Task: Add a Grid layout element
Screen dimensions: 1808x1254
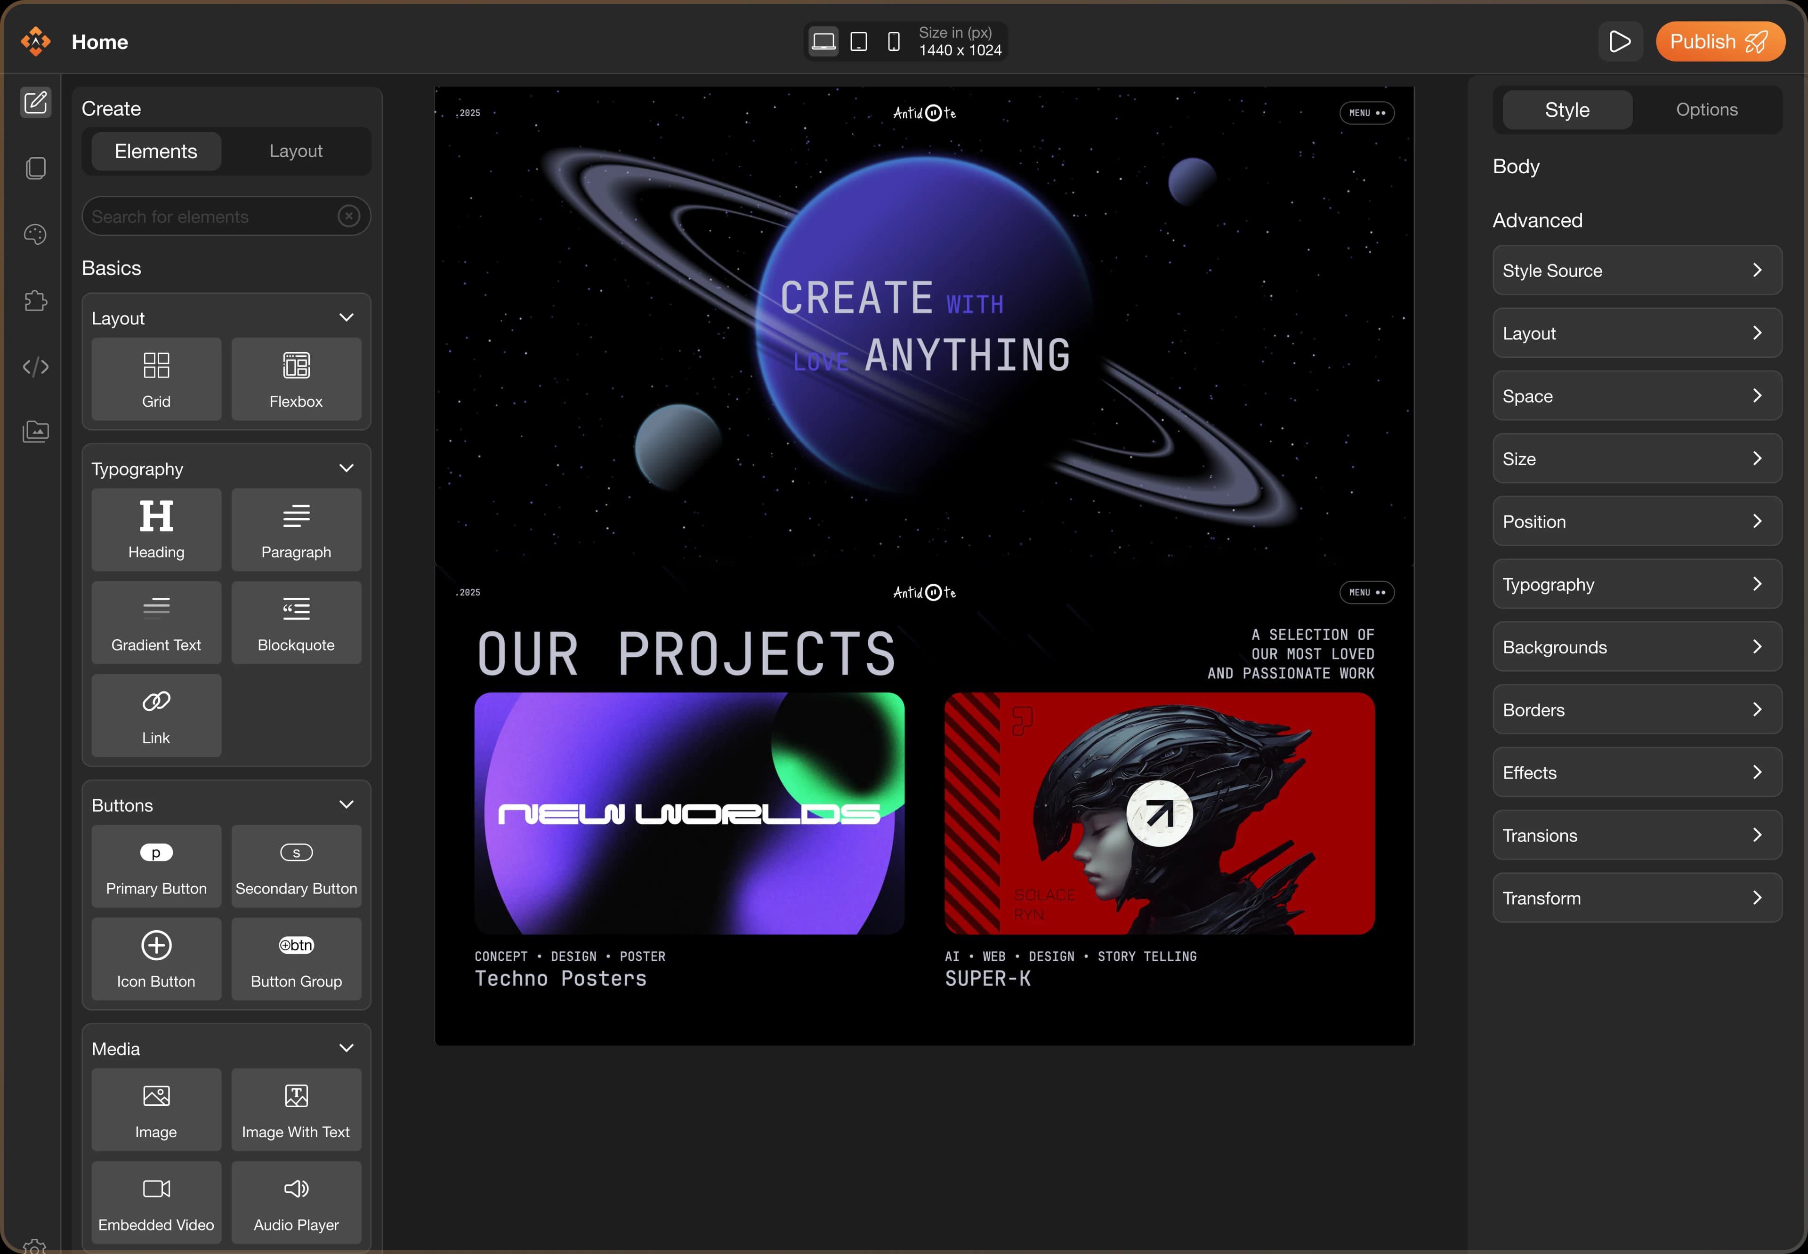Action: (x=155, y=379)
